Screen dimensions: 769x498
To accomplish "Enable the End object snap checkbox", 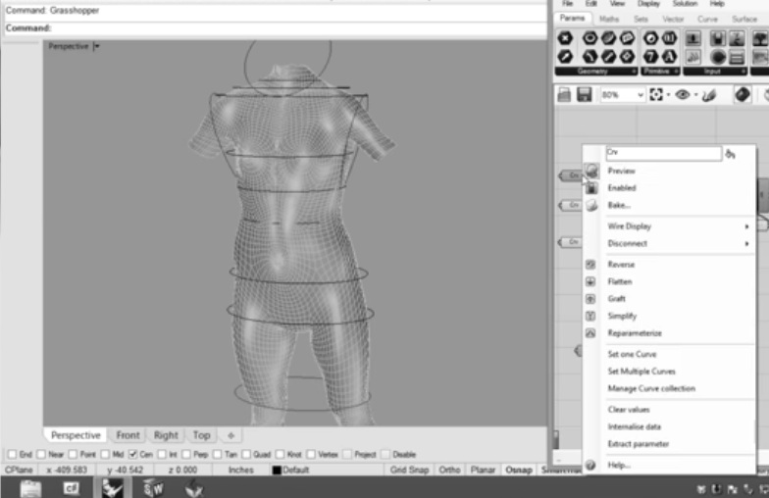I will pos(12,455).
